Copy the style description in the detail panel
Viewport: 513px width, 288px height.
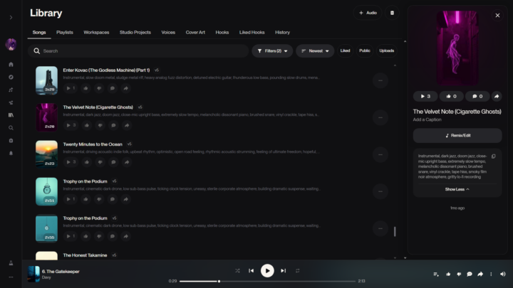(494, 156)
